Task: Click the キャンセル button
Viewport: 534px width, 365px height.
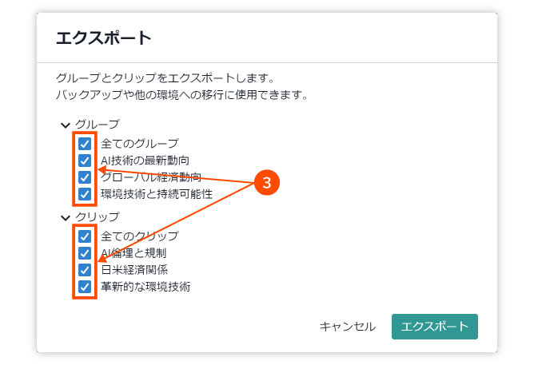Action: click(x=348, y=327)
